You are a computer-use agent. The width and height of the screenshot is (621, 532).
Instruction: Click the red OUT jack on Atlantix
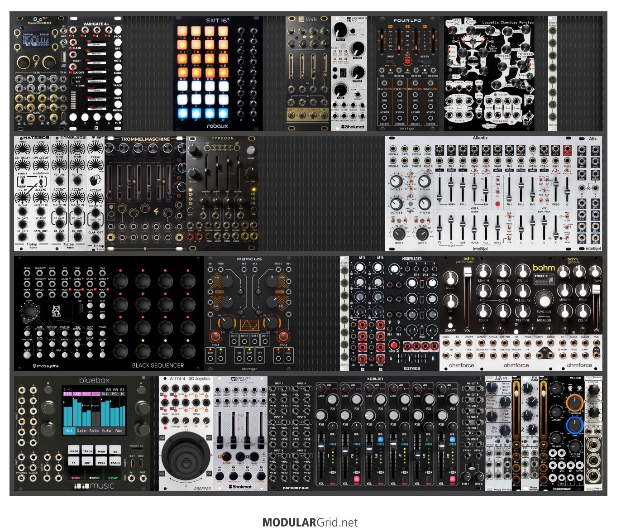point(567,149)
